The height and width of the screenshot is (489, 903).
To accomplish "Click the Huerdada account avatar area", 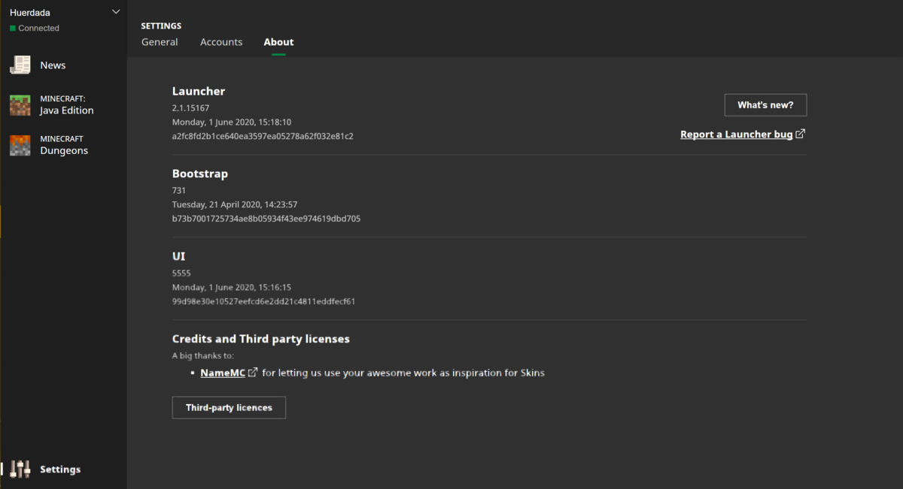I will pos(30,12).
